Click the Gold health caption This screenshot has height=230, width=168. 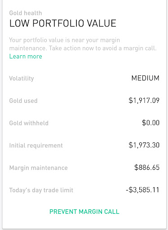coord(26,13)
